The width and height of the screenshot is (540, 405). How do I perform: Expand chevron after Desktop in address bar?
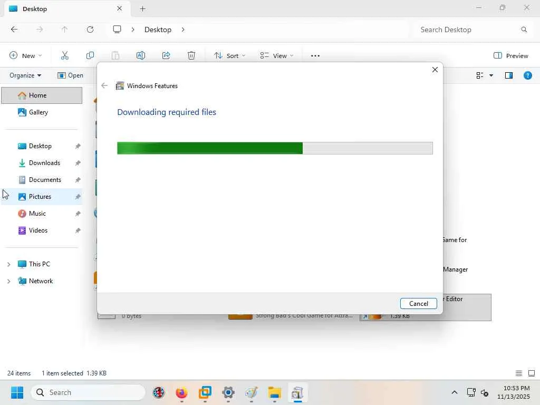(x=183, y=30)
